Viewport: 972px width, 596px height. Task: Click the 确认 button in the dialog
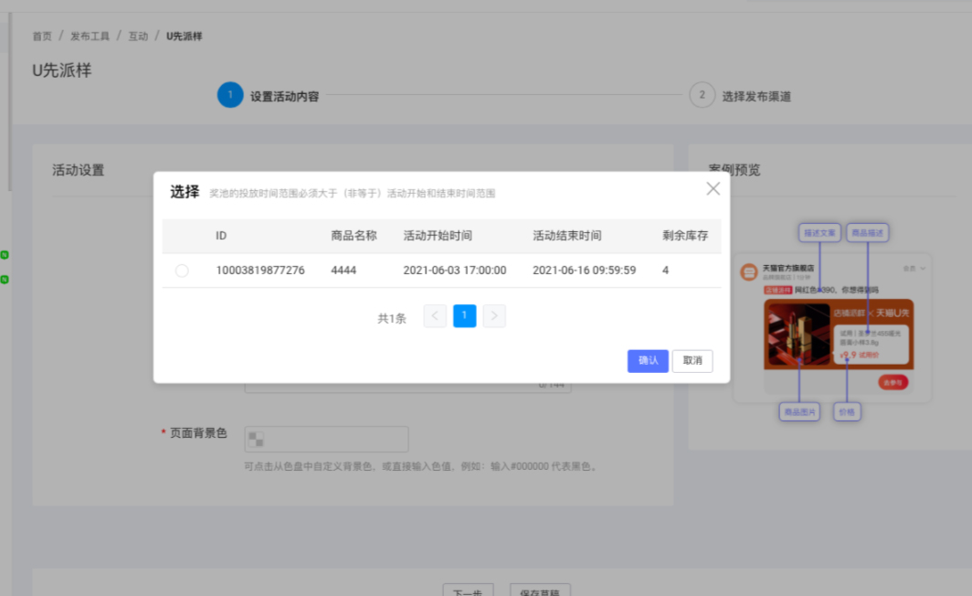pos(648,361)
